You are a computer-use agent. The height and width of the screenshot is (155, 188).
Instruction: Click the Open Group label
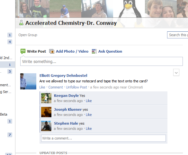pos(28,35)
